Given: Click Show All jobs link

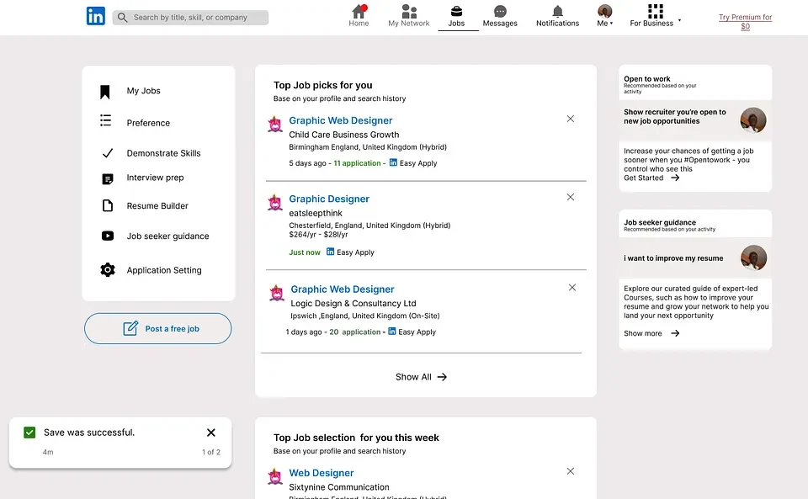Looking at the screenshot, I should click(x=421, y=377).
